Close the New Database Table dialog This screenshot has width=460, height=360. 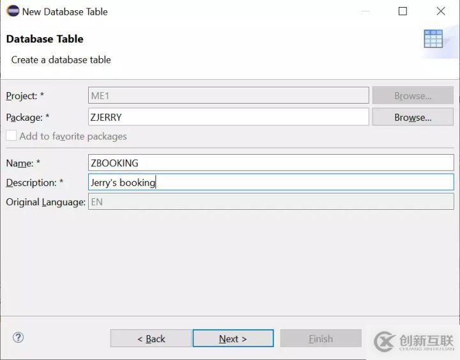441,11
